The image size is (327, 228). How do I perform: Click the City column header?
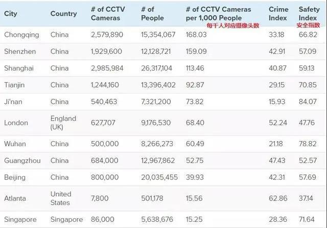10,14
